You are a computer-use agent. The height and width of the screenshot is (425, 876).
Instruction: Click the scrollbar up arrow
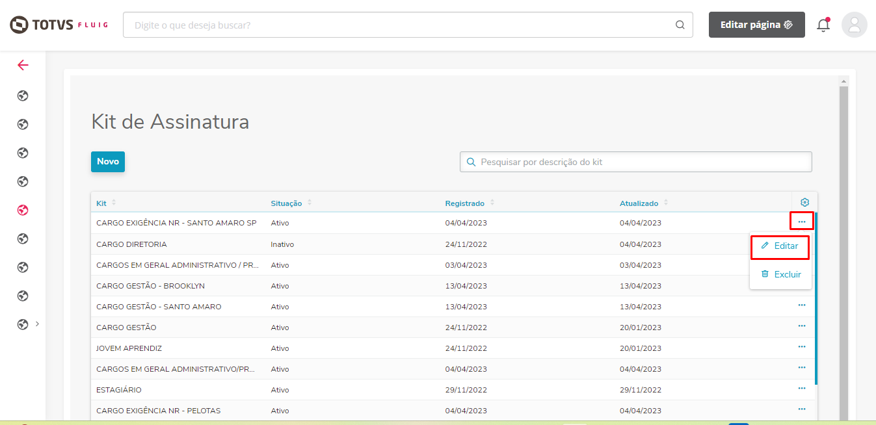pyautogui.click(x=844, y=81)
